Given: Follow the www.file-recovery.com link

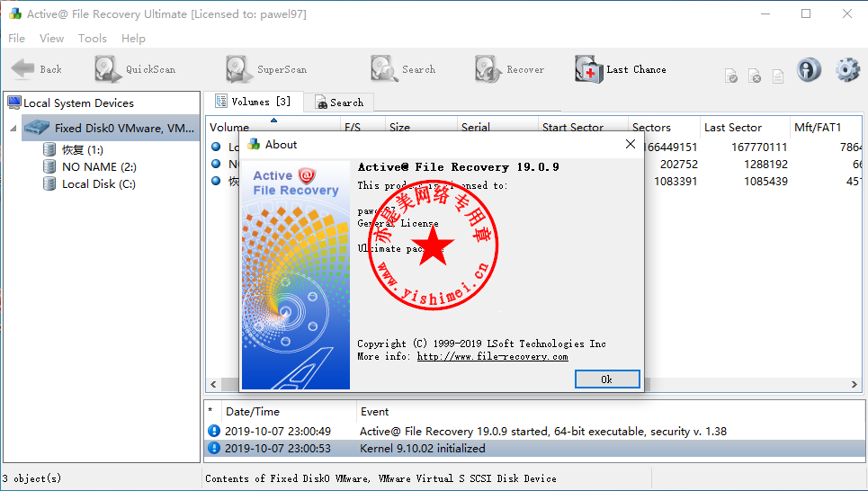Looking at the screenshot, I should tap(492, 357).
